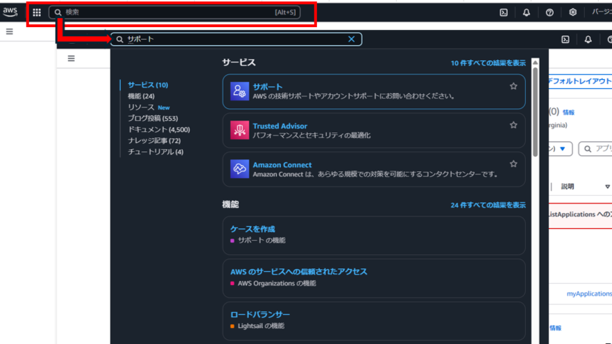Click the search field containing サポート
This screenshot has width=612, height=344.
click(x=236, y=39)
